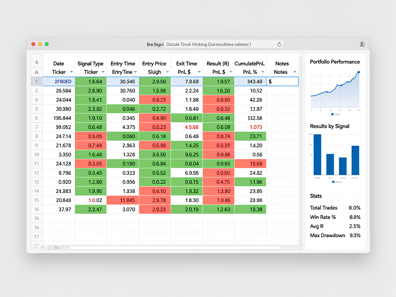
Task: Click the Portfolio Performance panel heading
Action: point(335,61)
